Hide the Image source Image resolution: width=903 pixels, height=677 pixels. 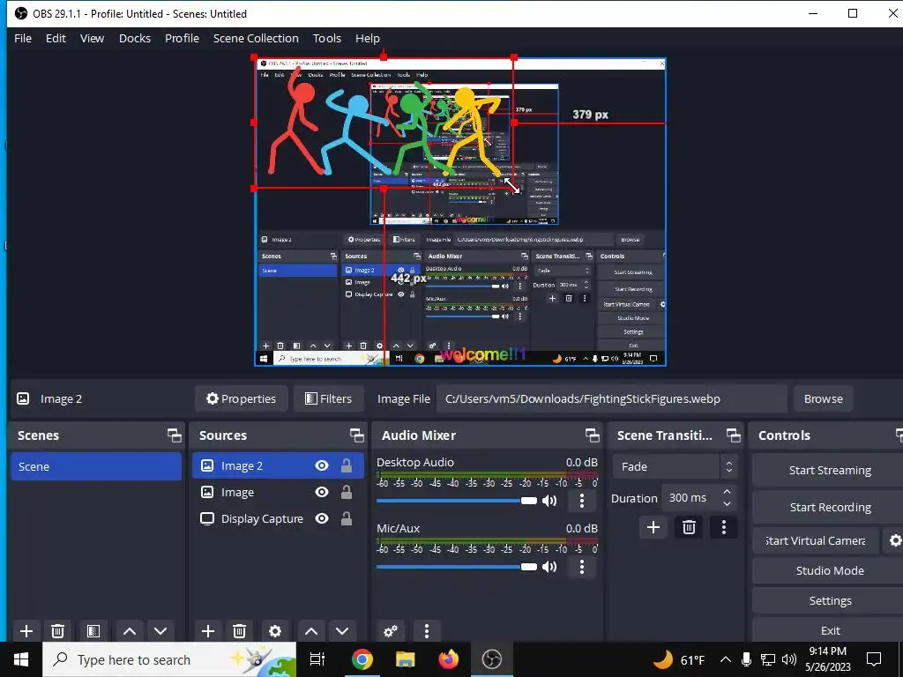pyautogui.click(x=322, y=492)
